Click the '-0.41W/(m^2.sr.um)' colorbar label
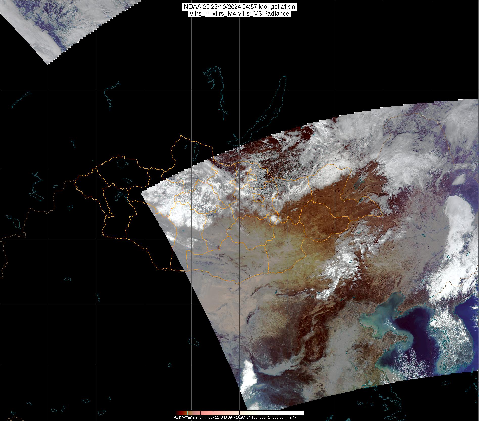The width and height of the screenshot is (479, 421). coord(190,417)
